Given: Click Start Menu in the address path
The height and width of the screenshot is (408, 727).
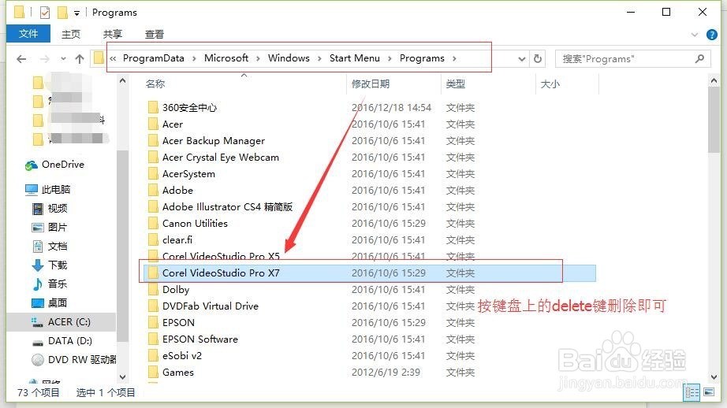Looking at the screenshot, I should click(355, 58).
